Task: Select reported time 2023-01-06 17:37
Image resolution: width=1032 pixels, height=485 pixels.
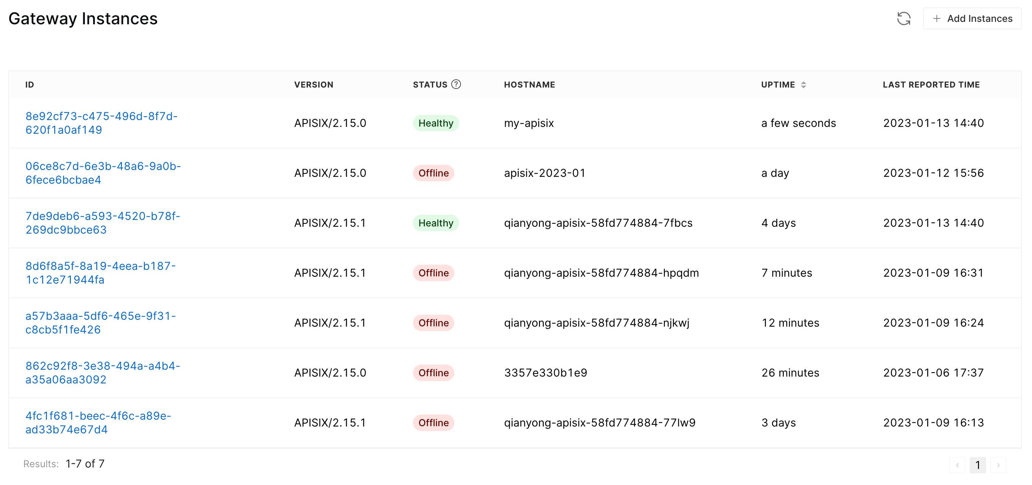Action: (x=933, y=373)
